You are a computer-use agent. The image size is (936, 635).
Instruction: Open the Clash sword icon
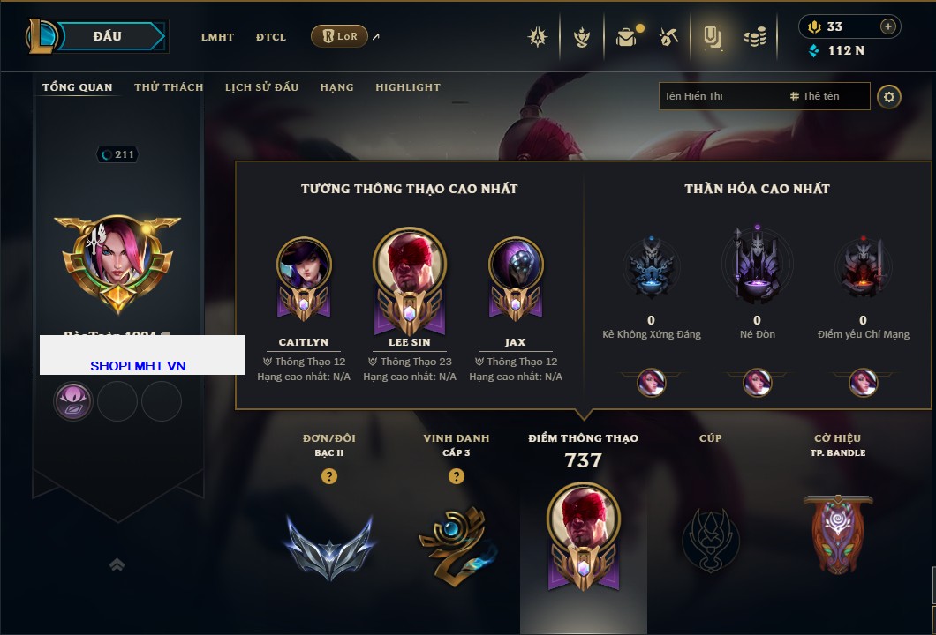[x=537, y=37]
